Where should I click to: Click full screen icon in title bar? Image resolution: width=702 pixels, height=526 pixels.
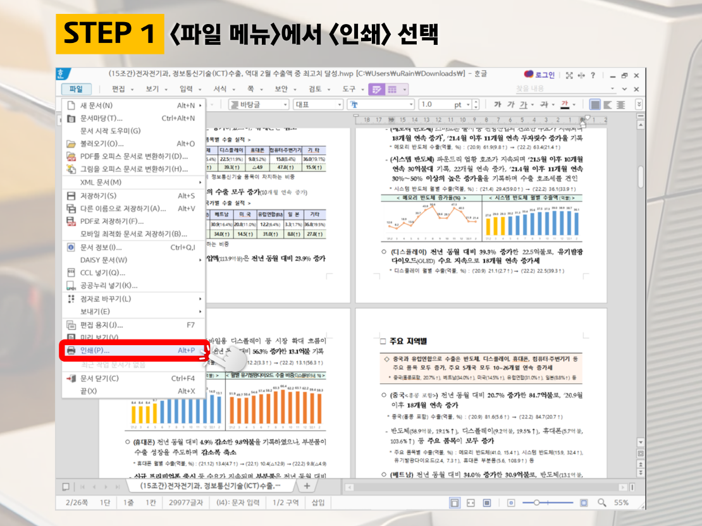[569, 75]
